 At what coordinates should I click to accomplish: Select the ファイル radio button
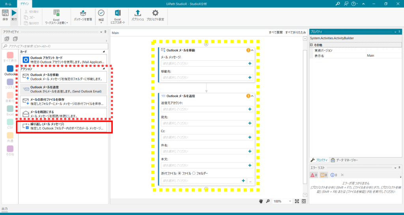(180, 173)
